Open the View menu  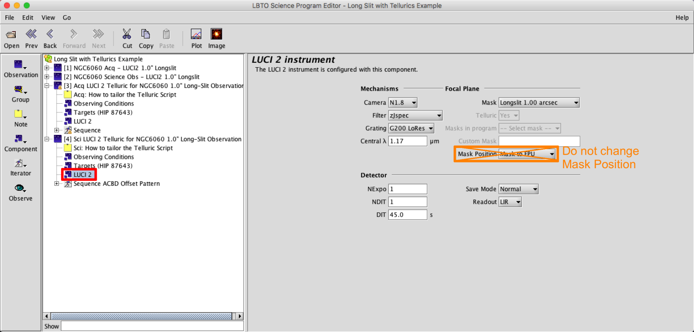click(x=48, y=18)
